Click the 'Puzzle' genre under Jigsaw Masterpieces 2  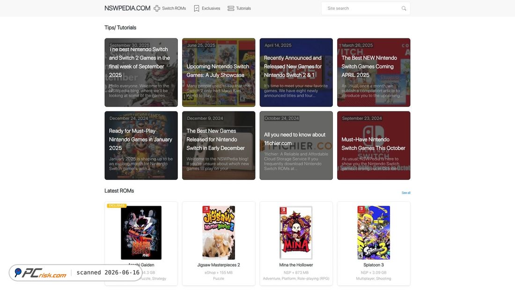click(219, 278)
